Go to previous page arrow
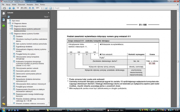180x112 pixels. (10, 8)
